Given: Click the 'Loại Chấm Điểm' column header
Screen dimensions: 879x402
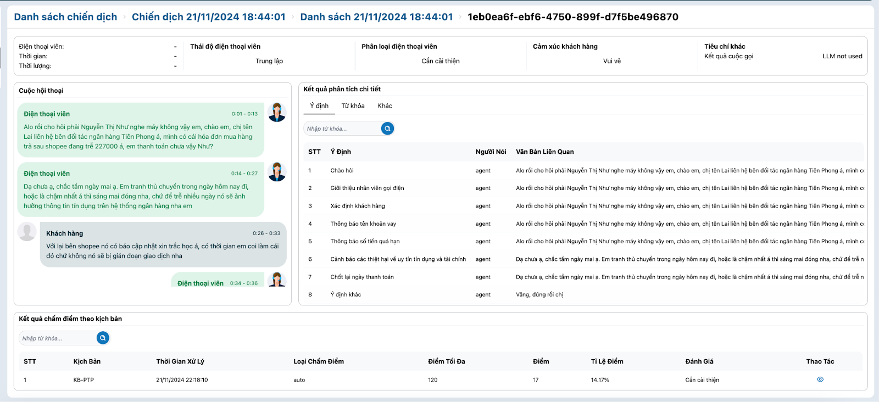Looking at the screenshot, I should coord(319,361).
